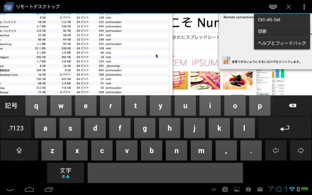
Task: Tap the r key
Action: [111, 106]
